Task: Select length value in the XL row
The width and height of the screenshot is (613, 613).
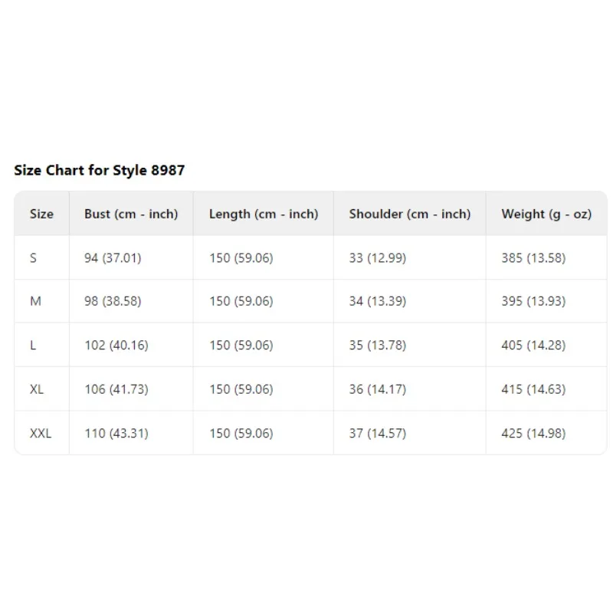Action: coord(241,389)
